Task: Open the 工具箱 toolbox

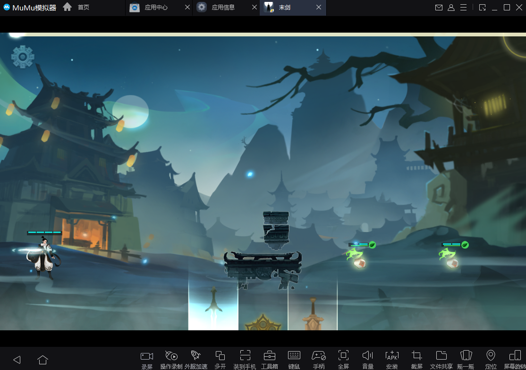Action: [269, 360]
